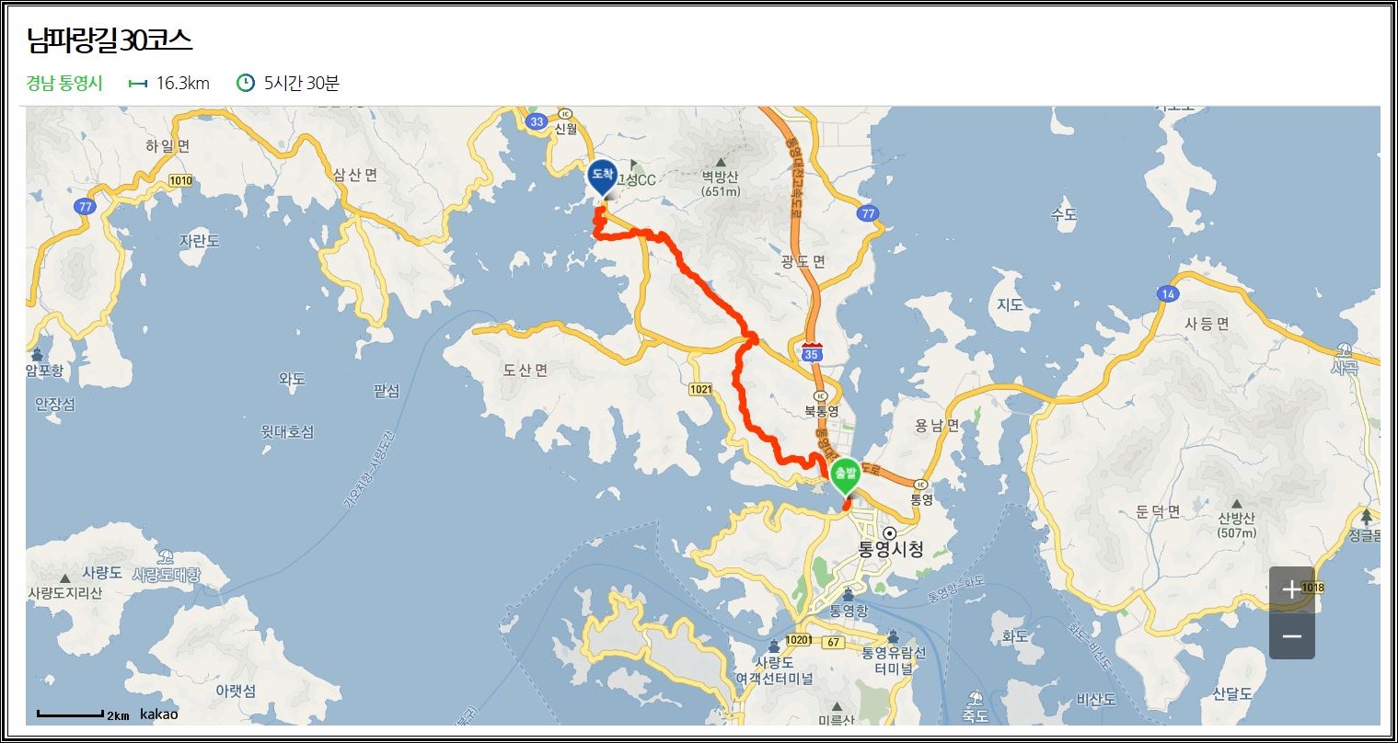Click the 산방산 mountain peak icon

(1237, 505)
